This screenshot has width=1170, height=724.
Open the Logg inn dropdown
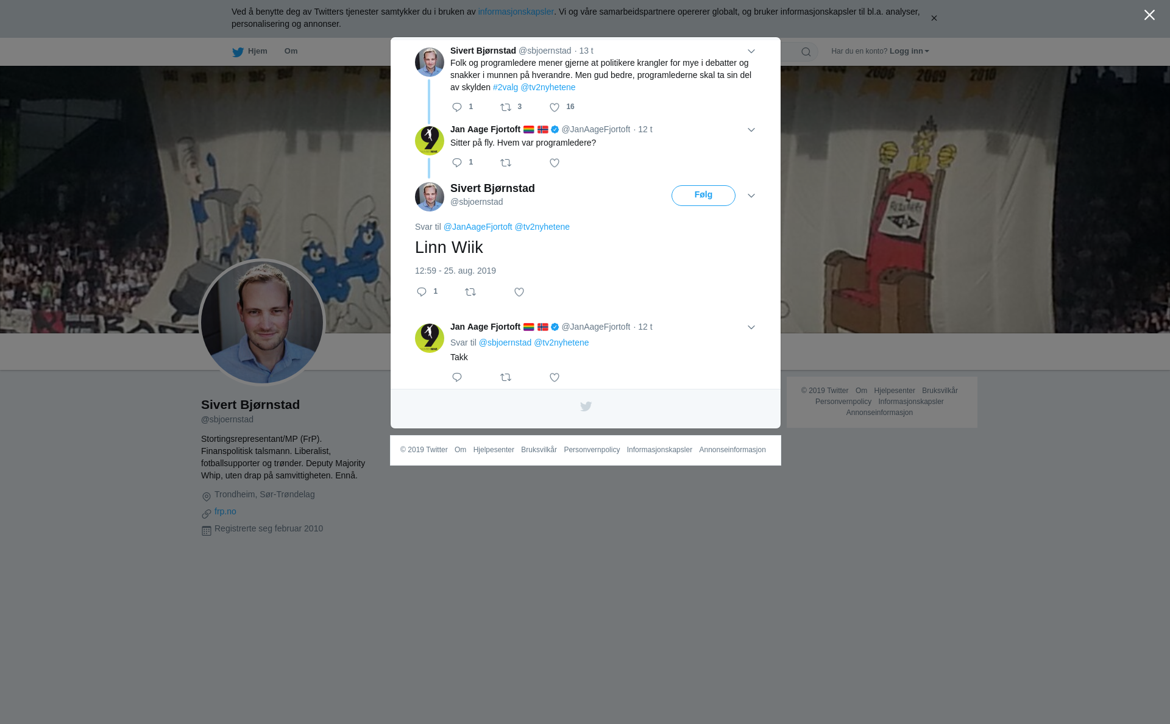click(909, 51)
